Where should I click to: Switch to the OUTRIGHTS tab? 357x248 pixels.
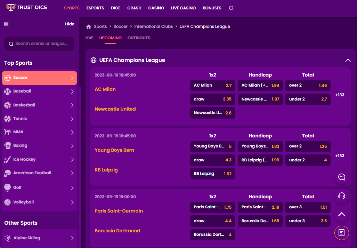(x=139, y=38)
